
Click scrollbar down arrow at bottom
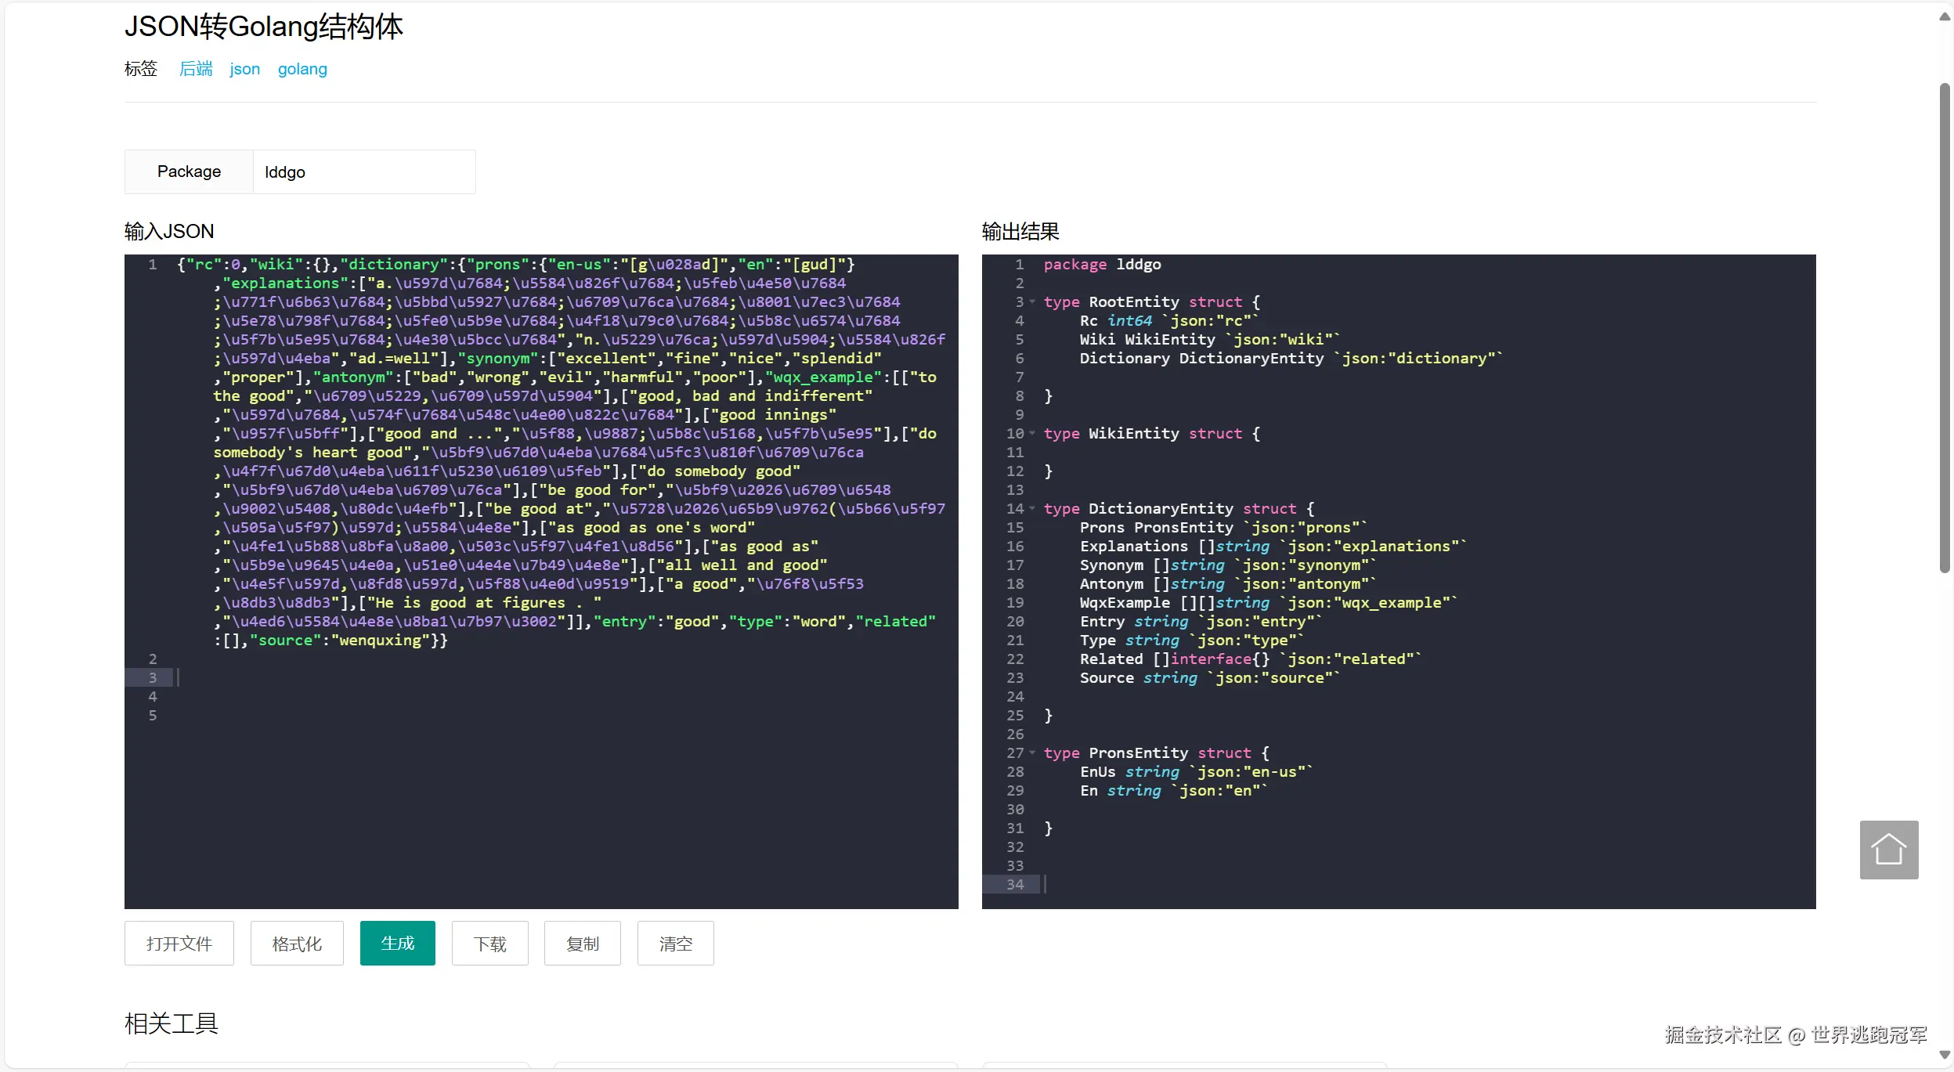pos(1945,1055)
